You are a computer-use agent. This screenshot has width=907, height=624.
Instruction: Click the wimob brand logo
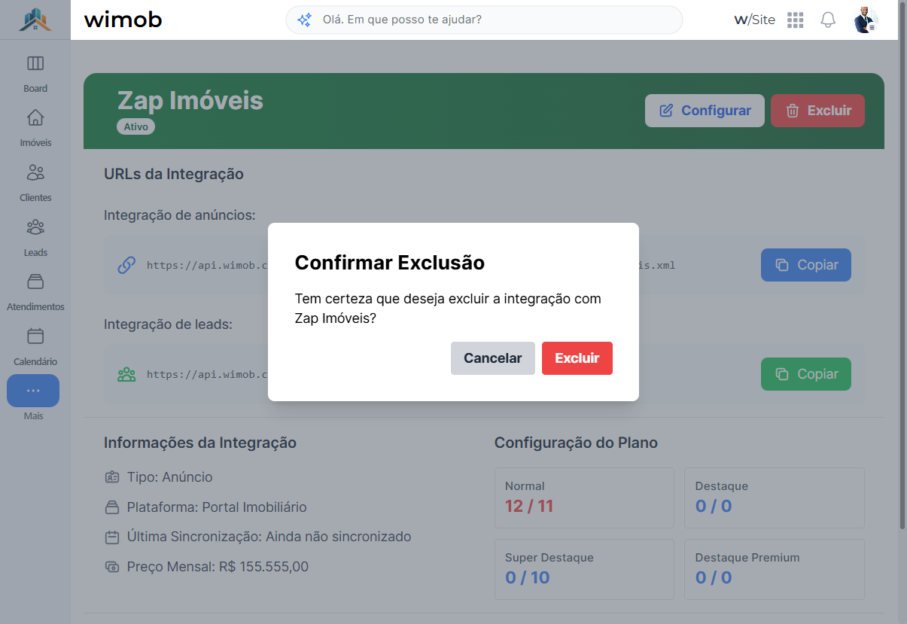click(x=123, y=20)
